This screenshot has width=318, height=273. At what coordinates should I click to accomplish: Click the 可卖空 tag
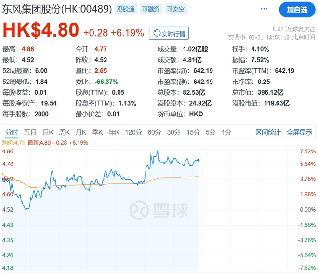click(x=175, y=9)
